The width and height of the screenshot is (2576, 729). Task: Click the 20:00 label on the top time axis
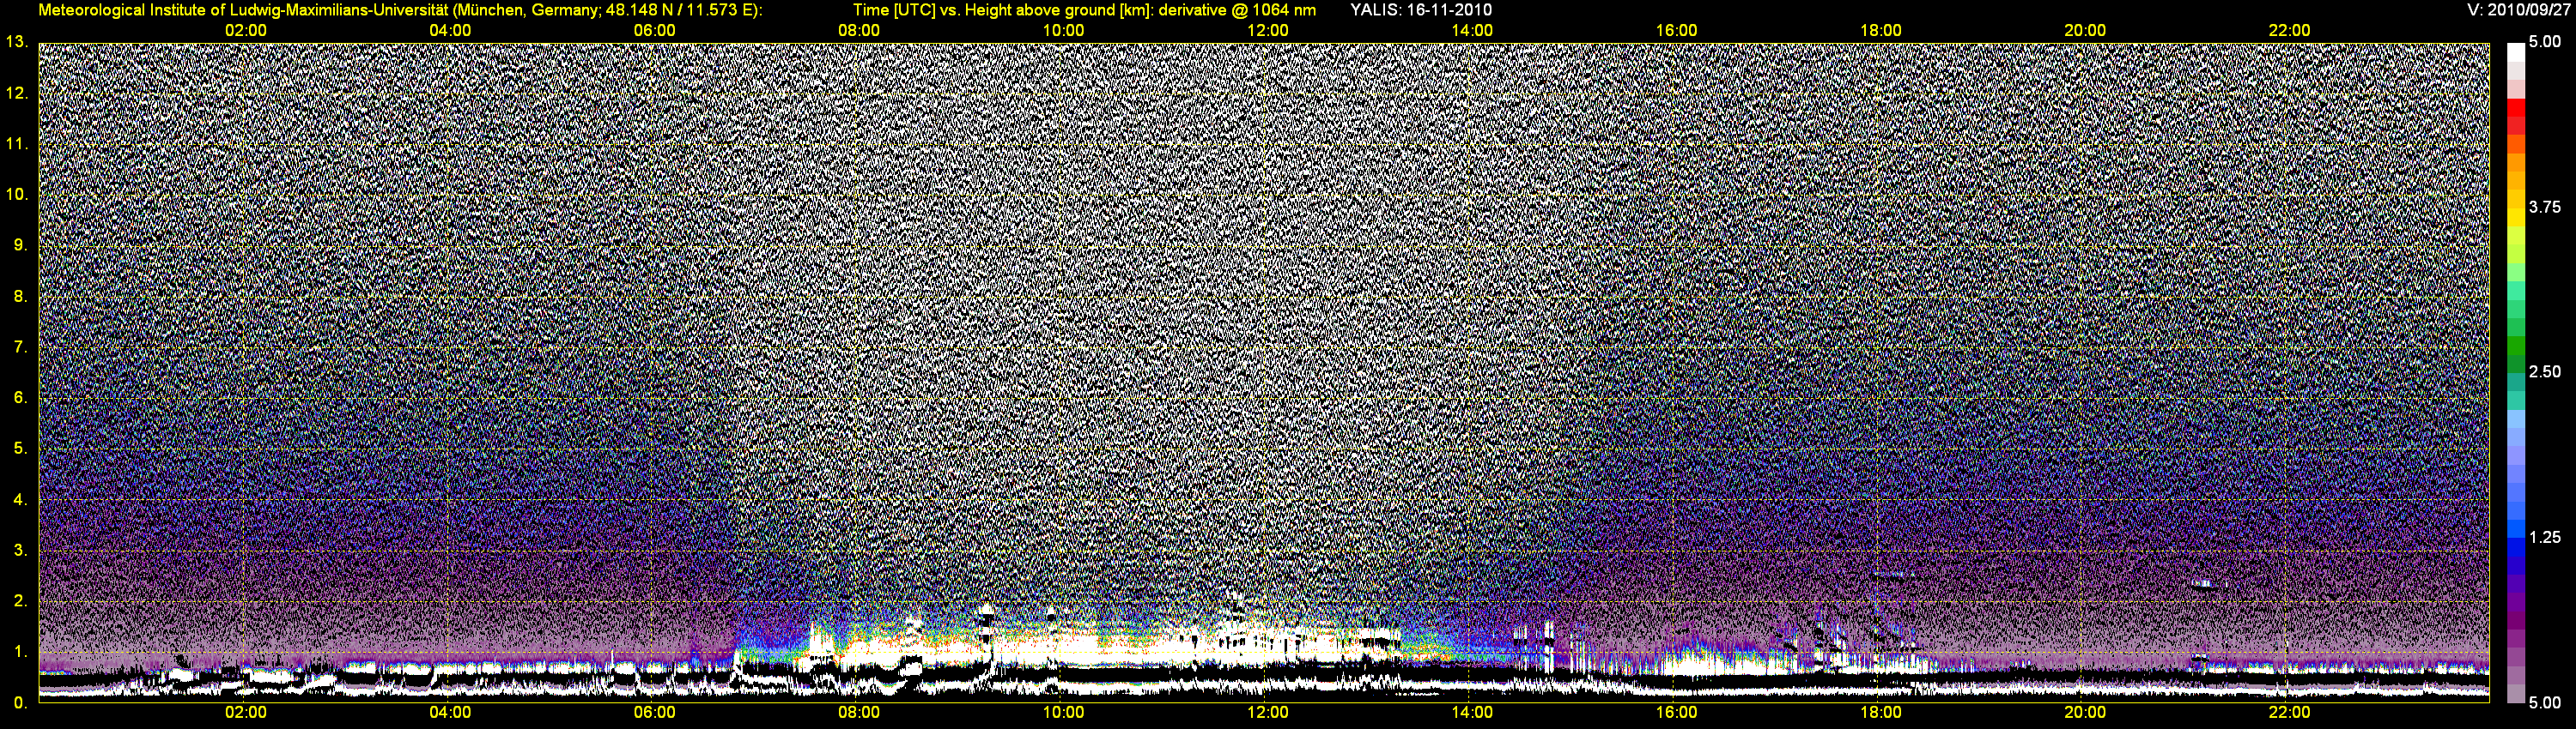2085,31
